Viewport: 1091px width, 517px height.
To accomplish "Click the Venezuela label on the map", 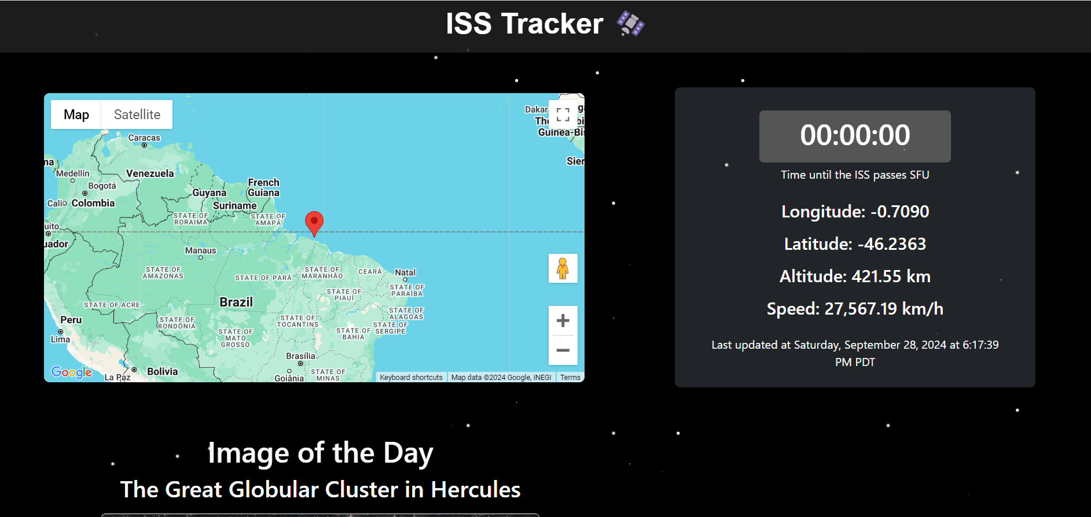I will pos(150,173).
